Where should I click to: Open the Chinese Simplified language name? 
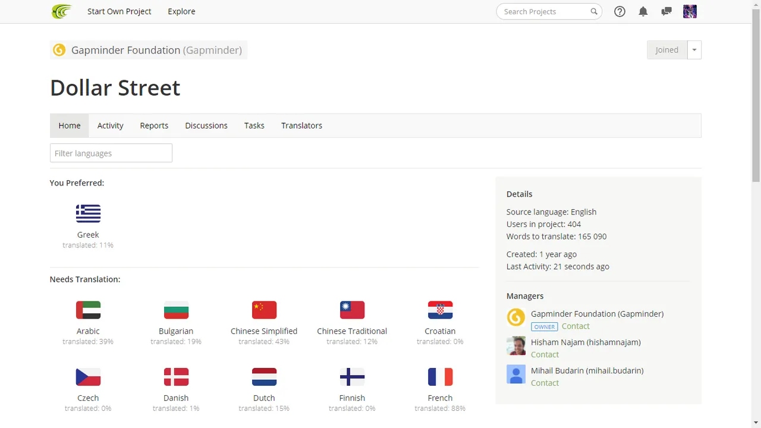pyautogui.click(x=264, y=331)
